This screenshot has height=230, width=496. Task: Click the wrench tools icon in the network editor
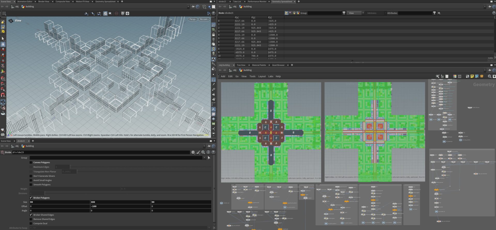tap(437, 77)
